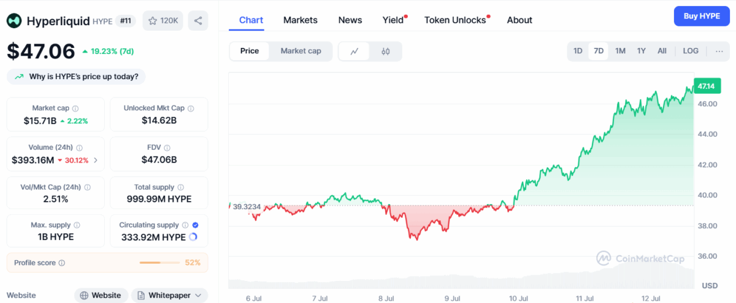736x303 pixels.
Task: Click the $47.06B FDV value
Action: coord(159,160)
